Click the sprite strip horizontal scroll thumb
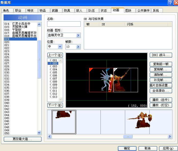This screenshot has width=178, height=151. 128,136
